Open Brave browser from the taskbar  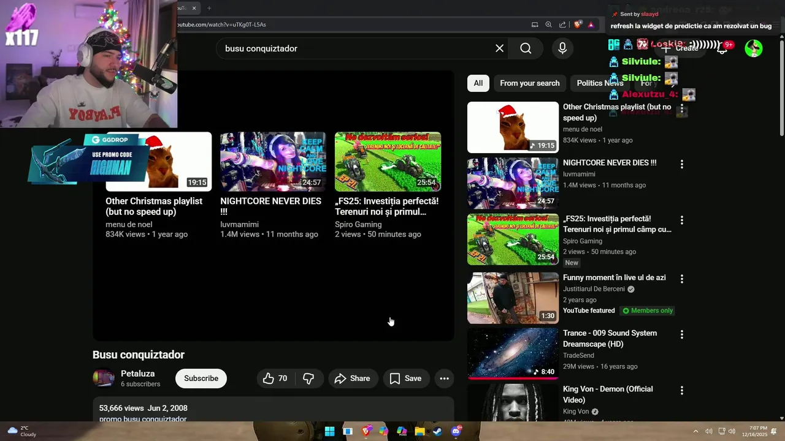pyautogui.click(x=366, y=431)
